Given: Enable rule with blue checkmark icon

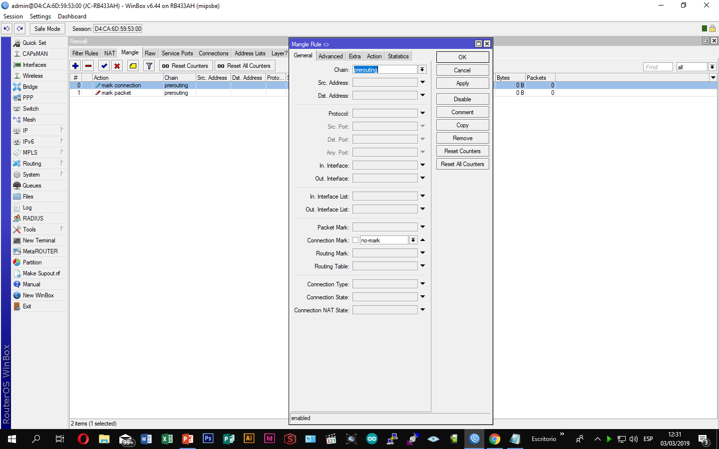Looking at the screenshot, I should [x=104, y=66].
